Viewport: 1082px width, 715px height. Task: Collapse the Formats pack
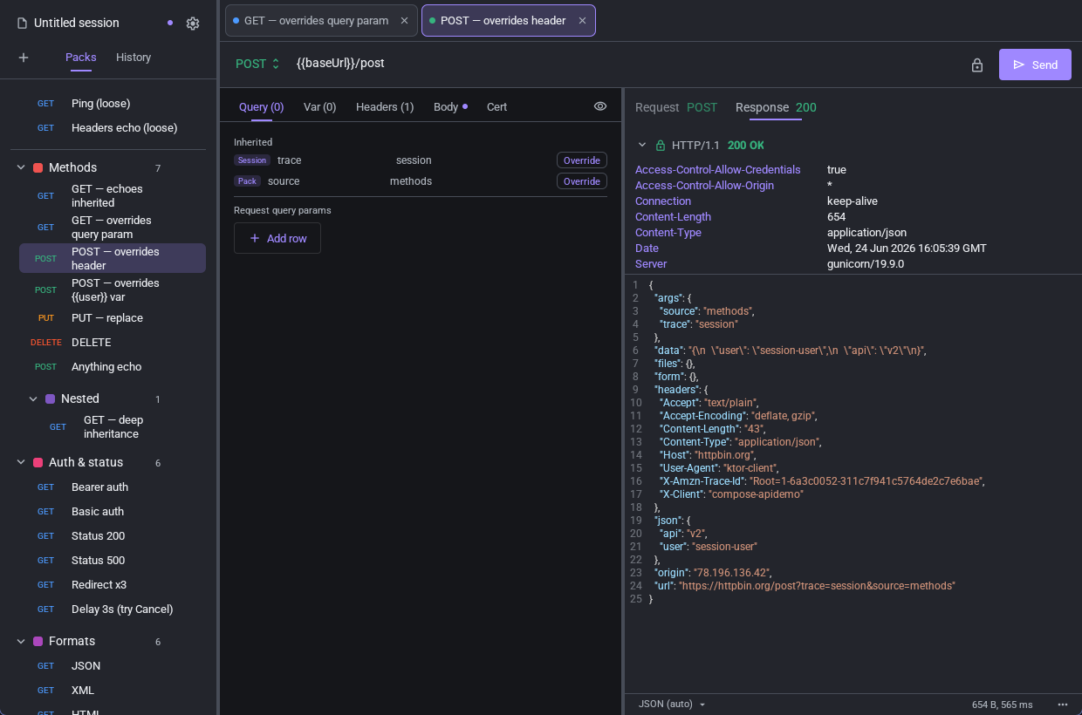(x=21, y=641)
